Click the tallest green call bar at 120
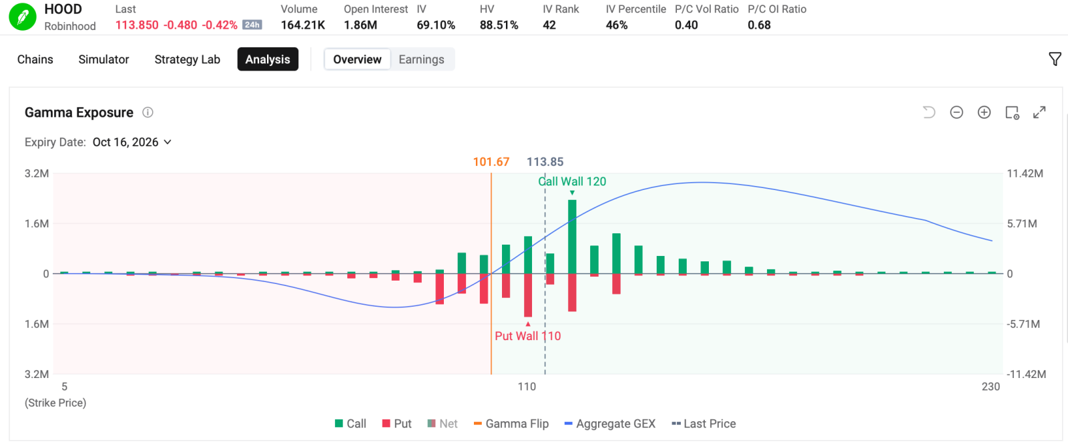The image size is (1068, 442). point(572,237)
